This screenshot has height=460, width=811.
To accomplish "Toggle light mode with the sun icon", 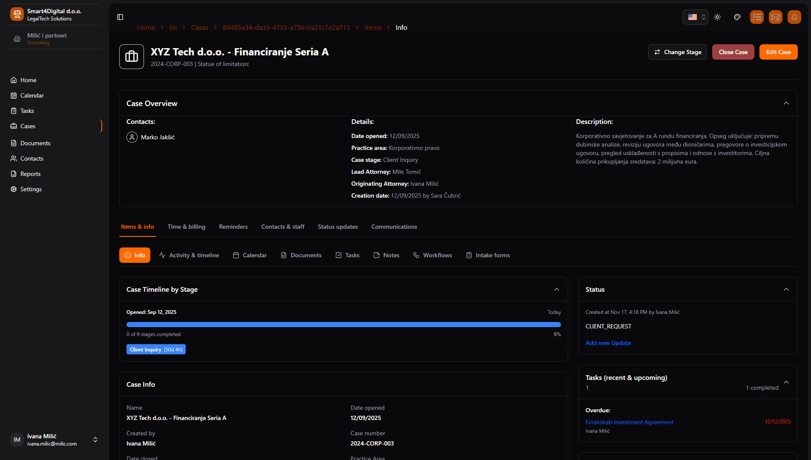I will (x=717, y=17).
